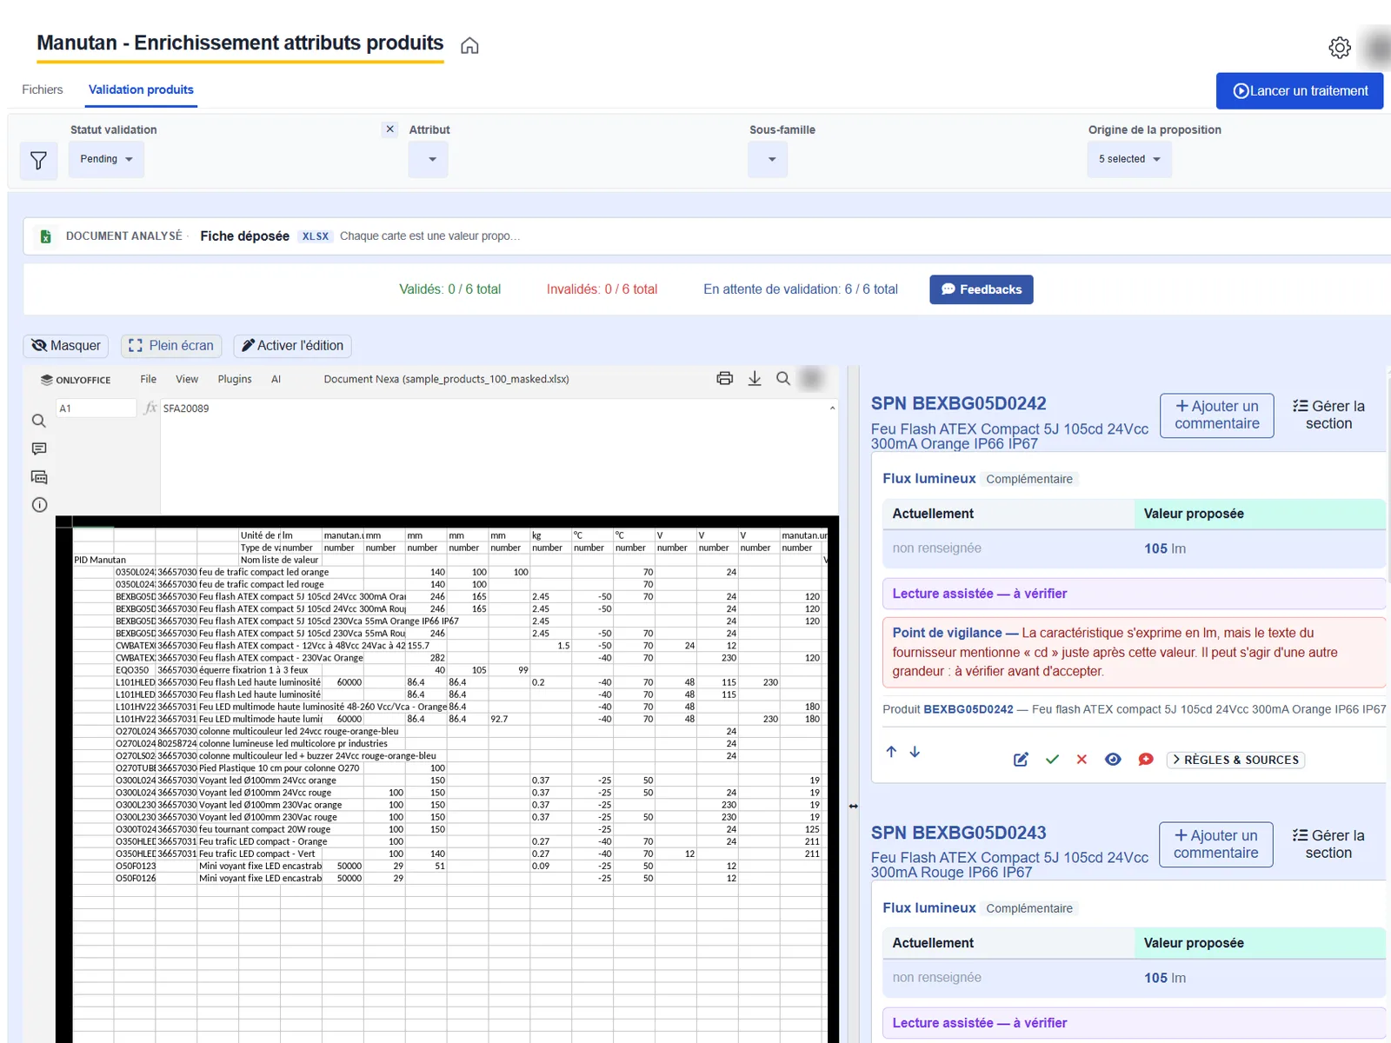Click the XLSX badge near Fiche déposée

(x=316, y=236)
